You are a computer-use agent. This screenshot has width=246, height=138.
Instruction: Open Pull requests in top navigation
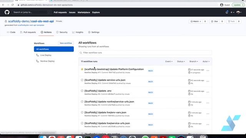60,12
